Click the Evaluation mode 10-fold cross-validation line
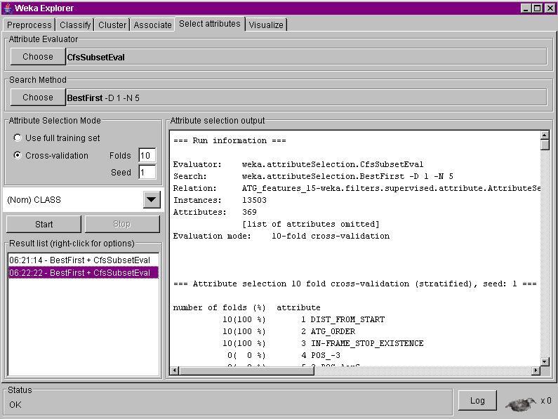Image resolution: width=558 pixels, height=419 pixels. 281,236
